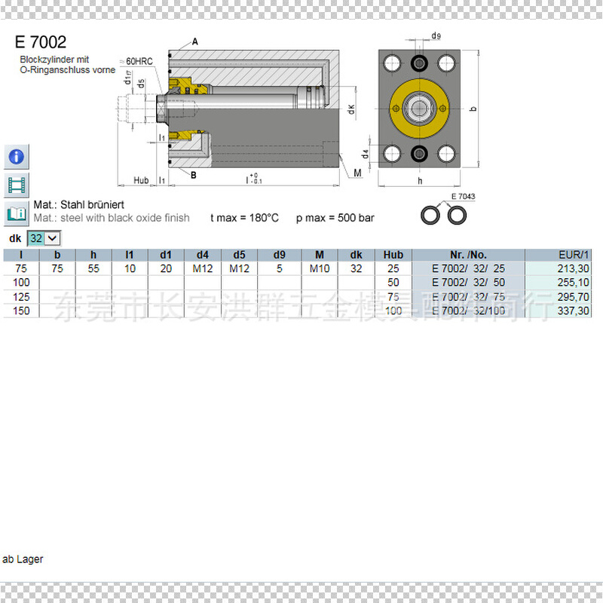Viewport: 603px width, 603px height.
Task: Click length value 125 in l column
Action: 21,296
